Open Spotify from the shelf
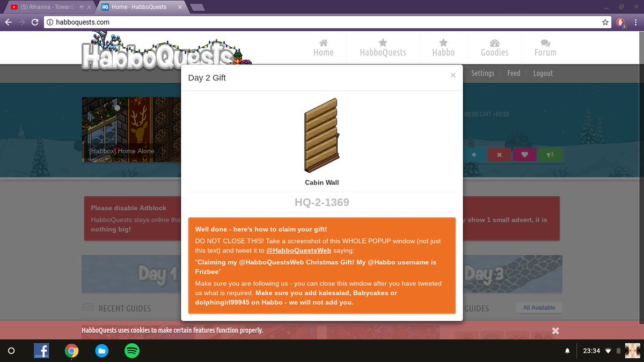The image size is (644, 362). [x=132, y=351]
